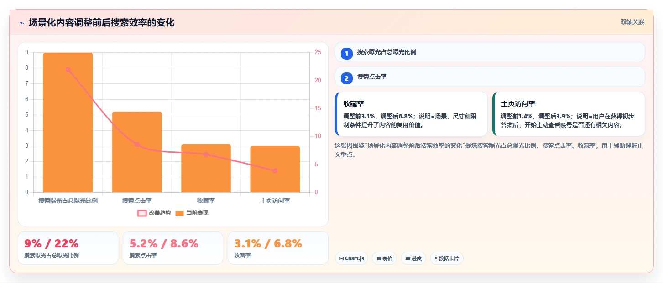Click the trend line point above 搜索曝光占总曝光比例

click(68, 69)
